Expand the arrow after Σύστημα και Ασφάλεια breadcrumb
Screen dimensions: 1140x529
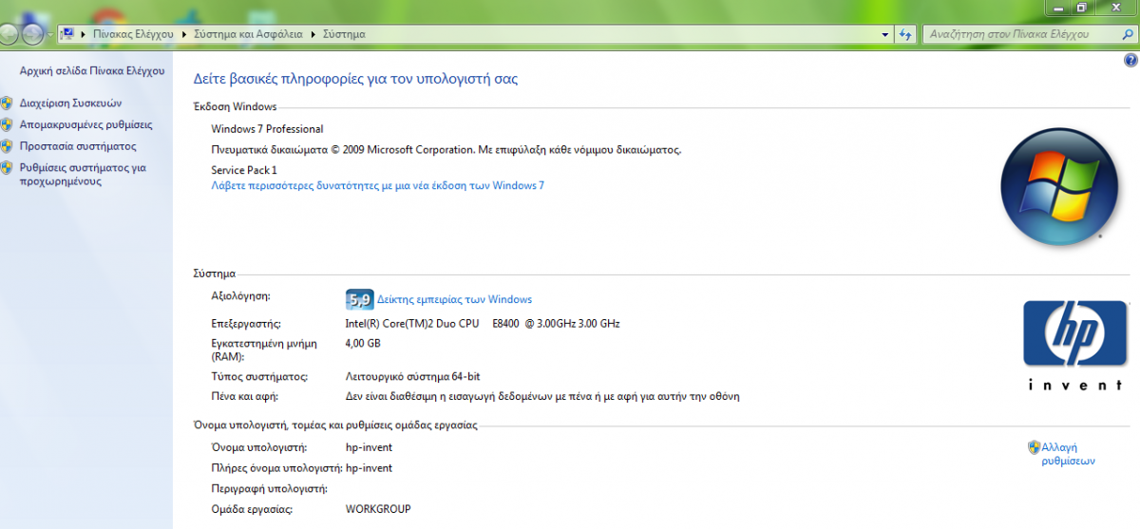(313, 33)
